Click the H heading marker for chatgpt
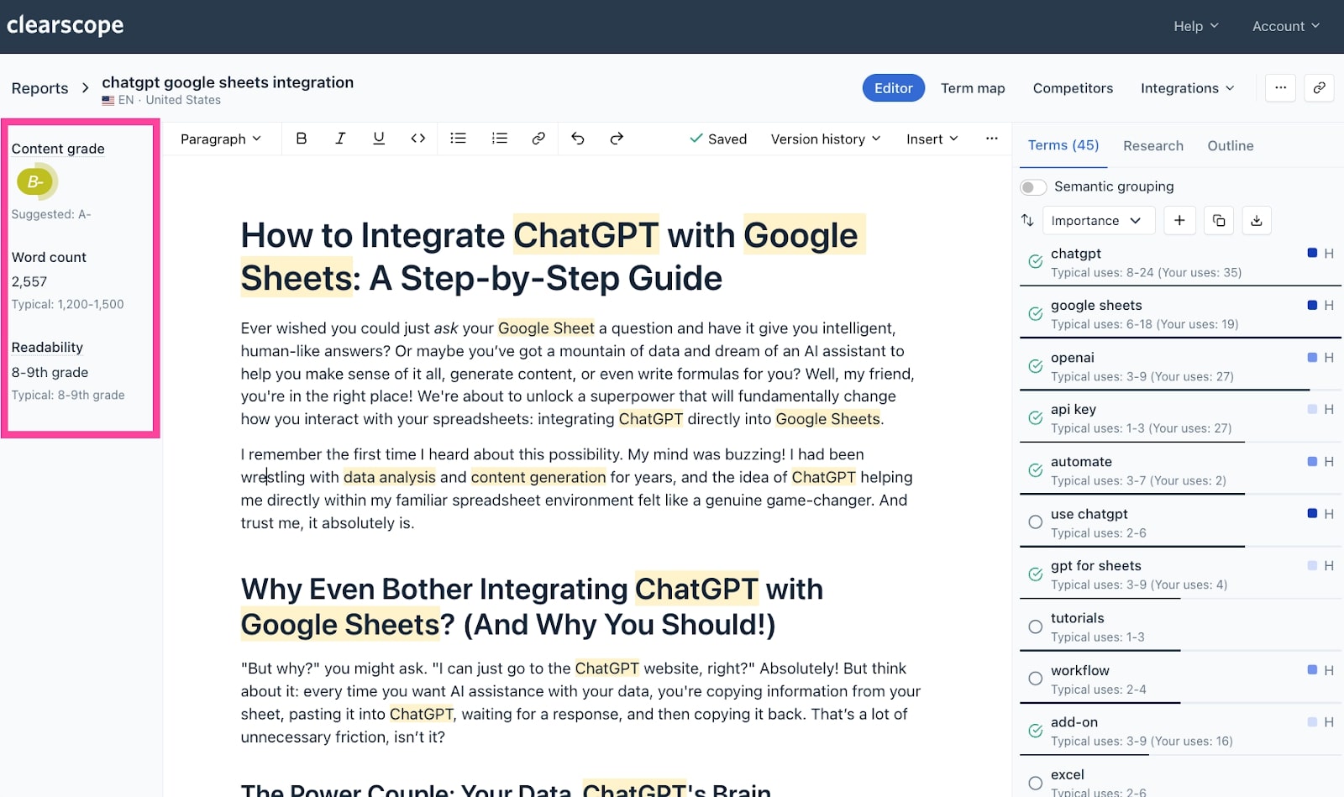This screenshot has height=797, width=1344. pos(1329,254)
